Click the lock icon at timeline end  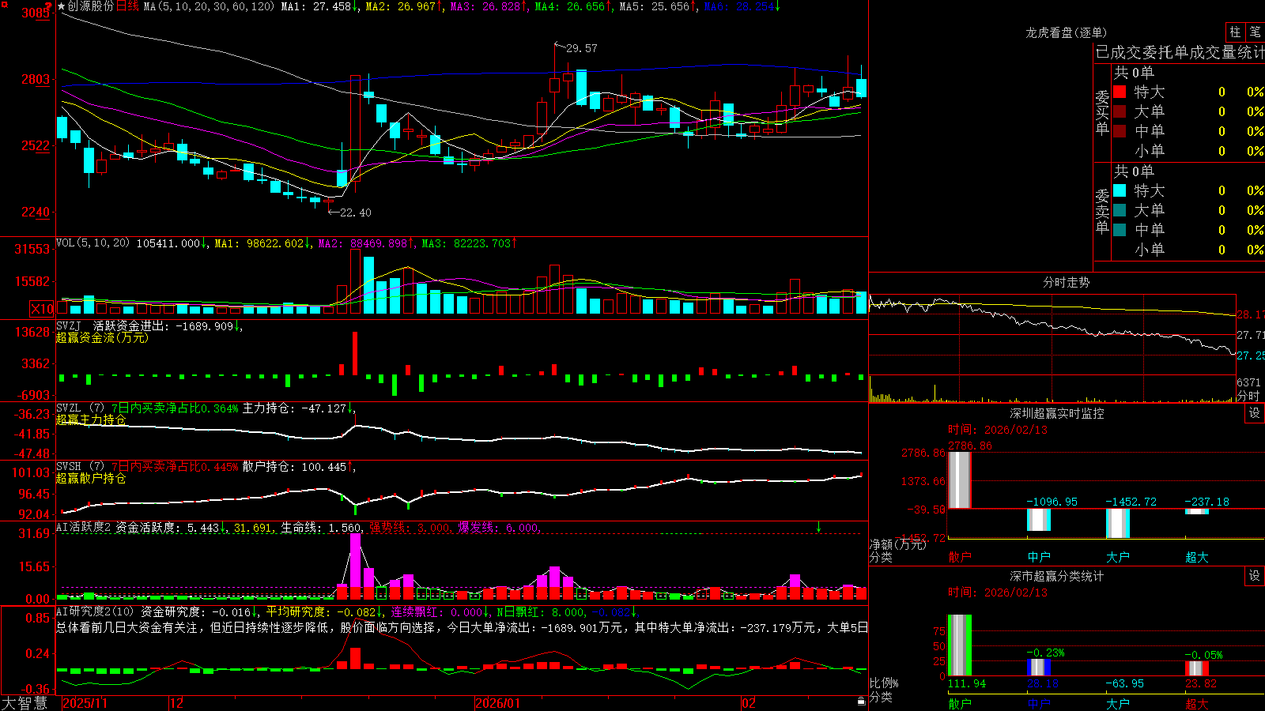tap(861, 702)
